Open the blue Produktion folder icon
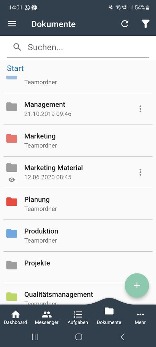156x347 pixels. (x=12, y=233)
